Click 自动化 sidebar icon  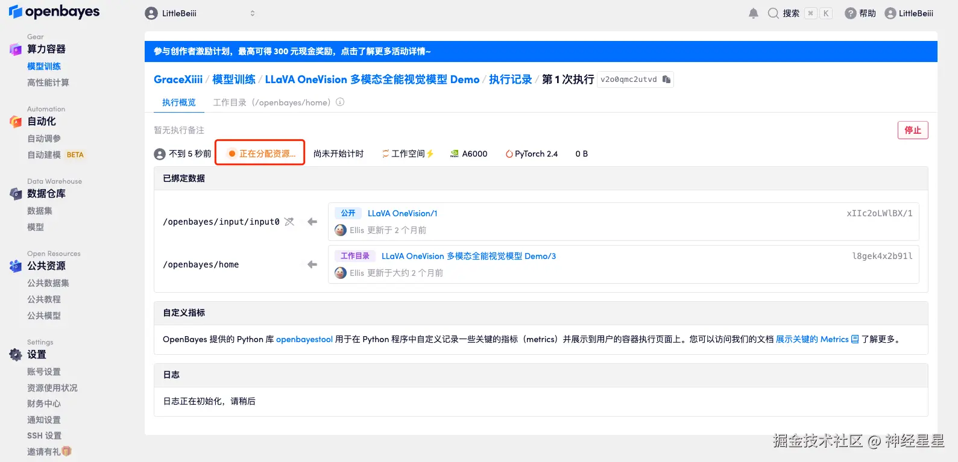[x=16, y=122]
